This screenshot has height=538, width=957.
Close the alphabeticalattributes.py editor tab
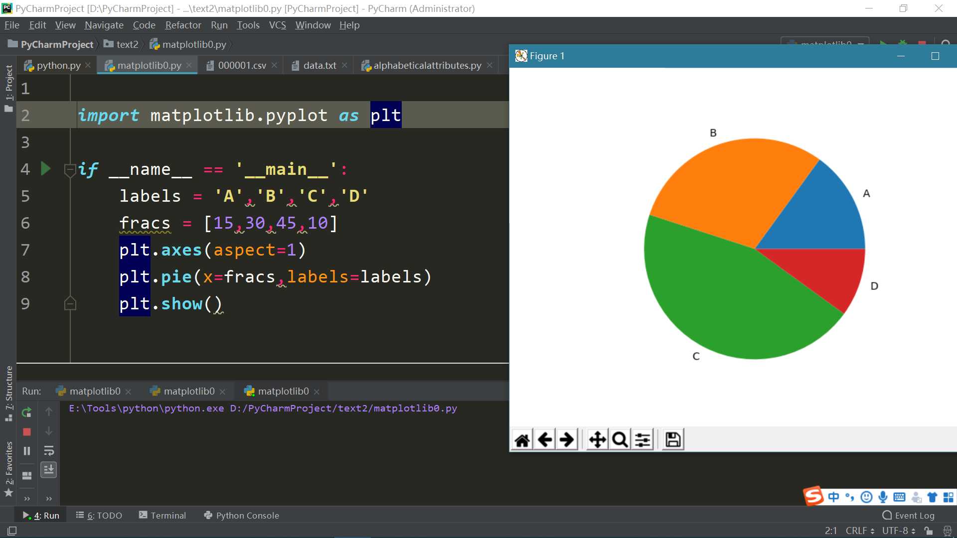(x=489, y=65)
